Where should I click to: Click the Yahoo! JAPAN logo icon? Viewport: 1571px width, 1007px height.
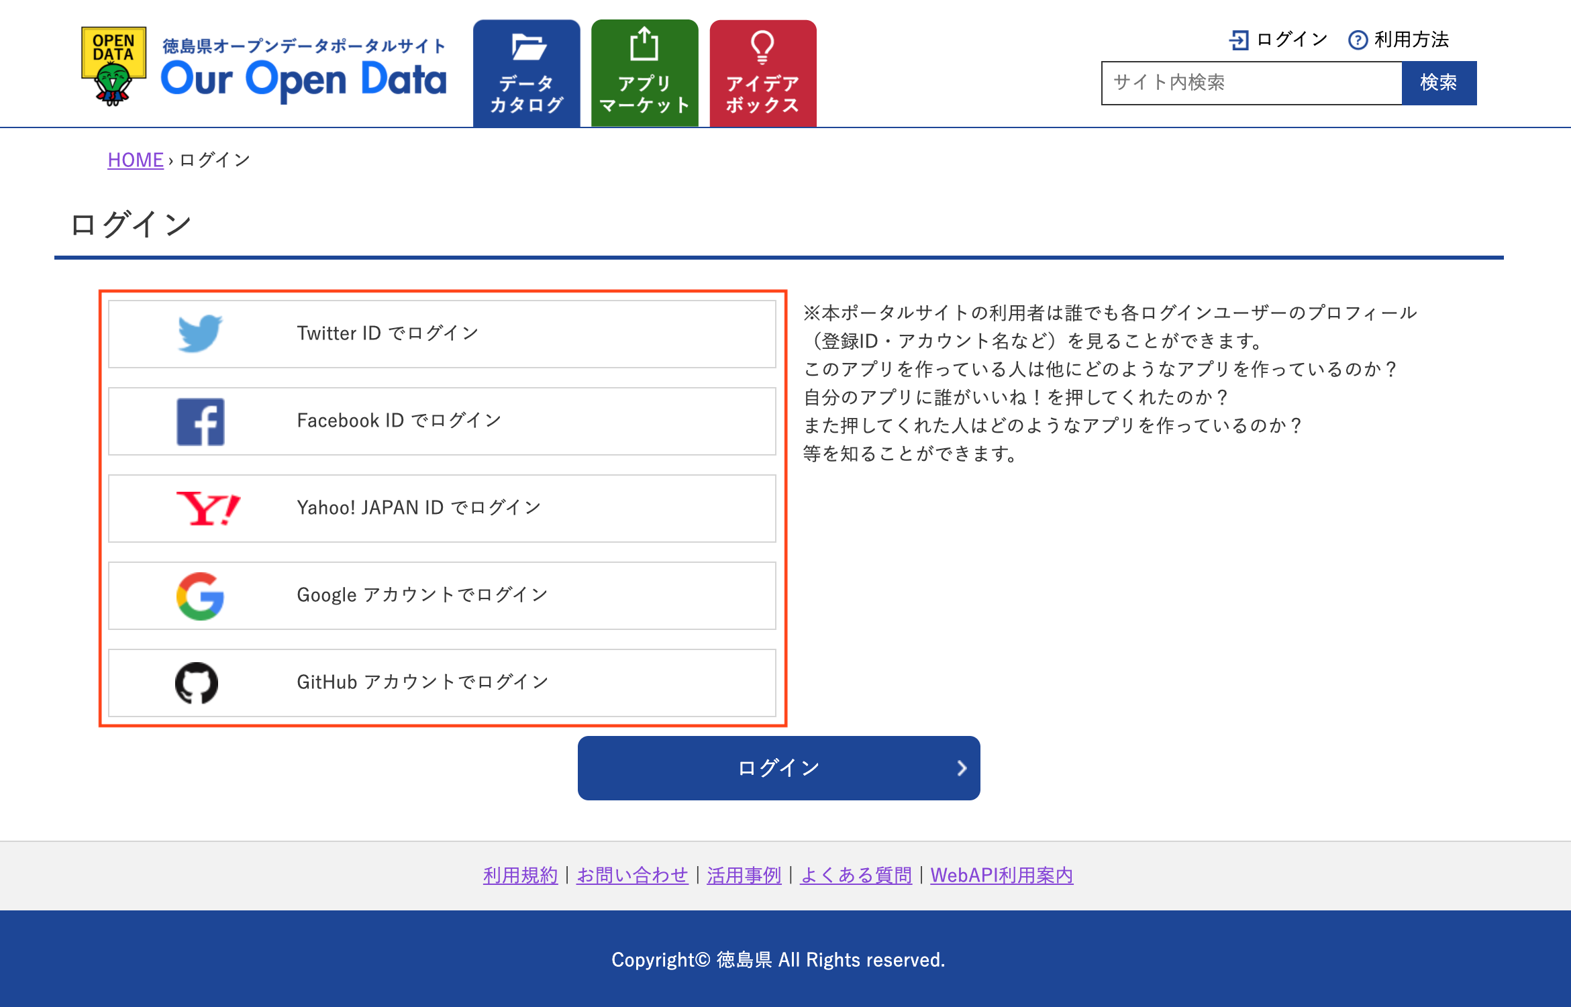(x=208, y=508)
